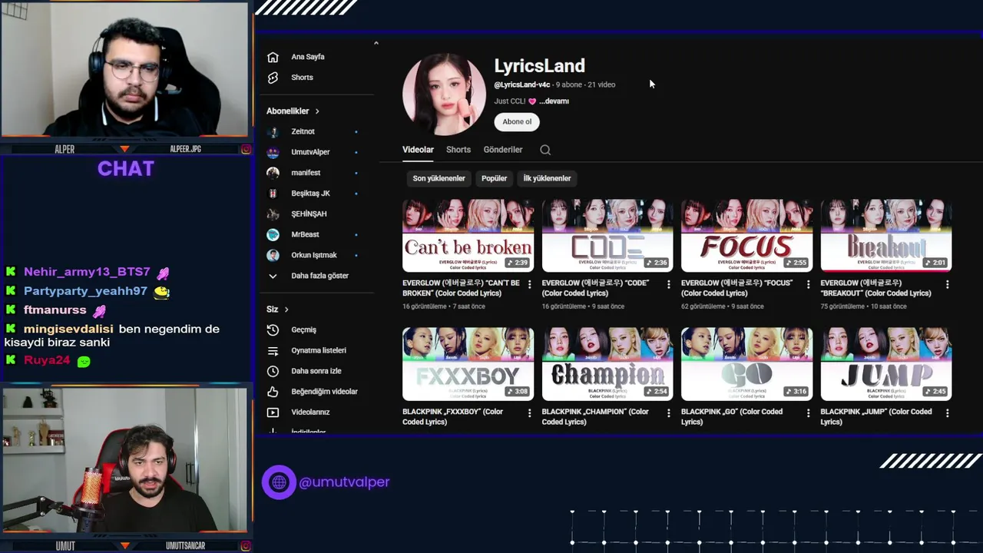Viewport: 983px width, 553px height.
Task: Search within the LyricsLand channel
Action: (545, 150)
